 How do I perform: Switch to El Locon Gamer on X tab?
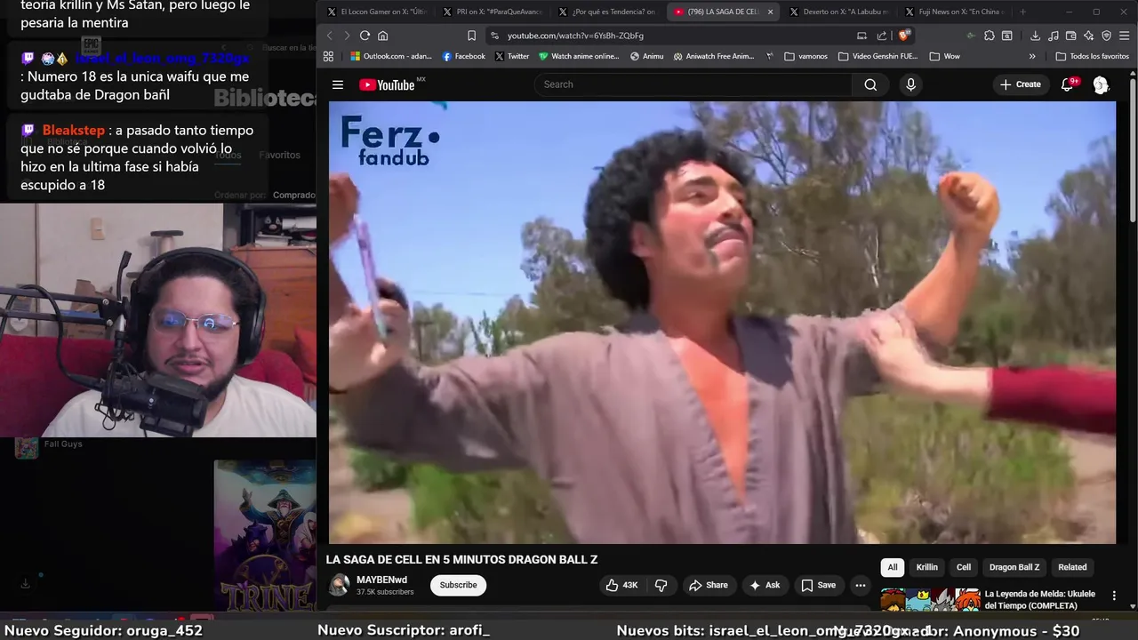point(377,12)
